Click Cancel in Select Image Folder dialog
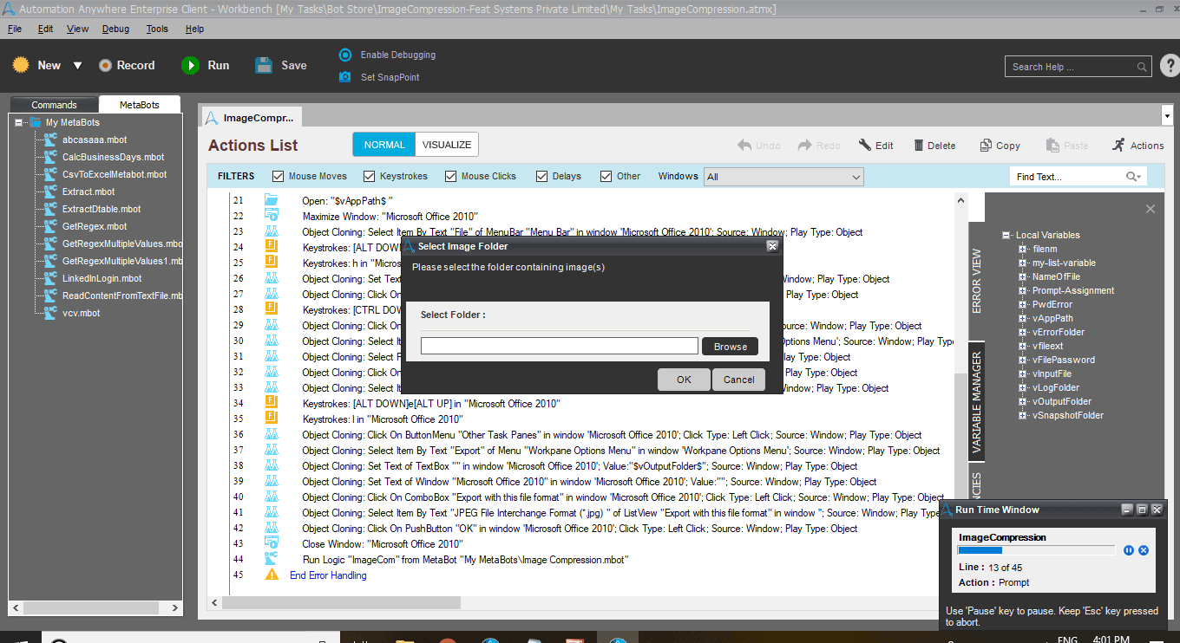 (738, 380)
